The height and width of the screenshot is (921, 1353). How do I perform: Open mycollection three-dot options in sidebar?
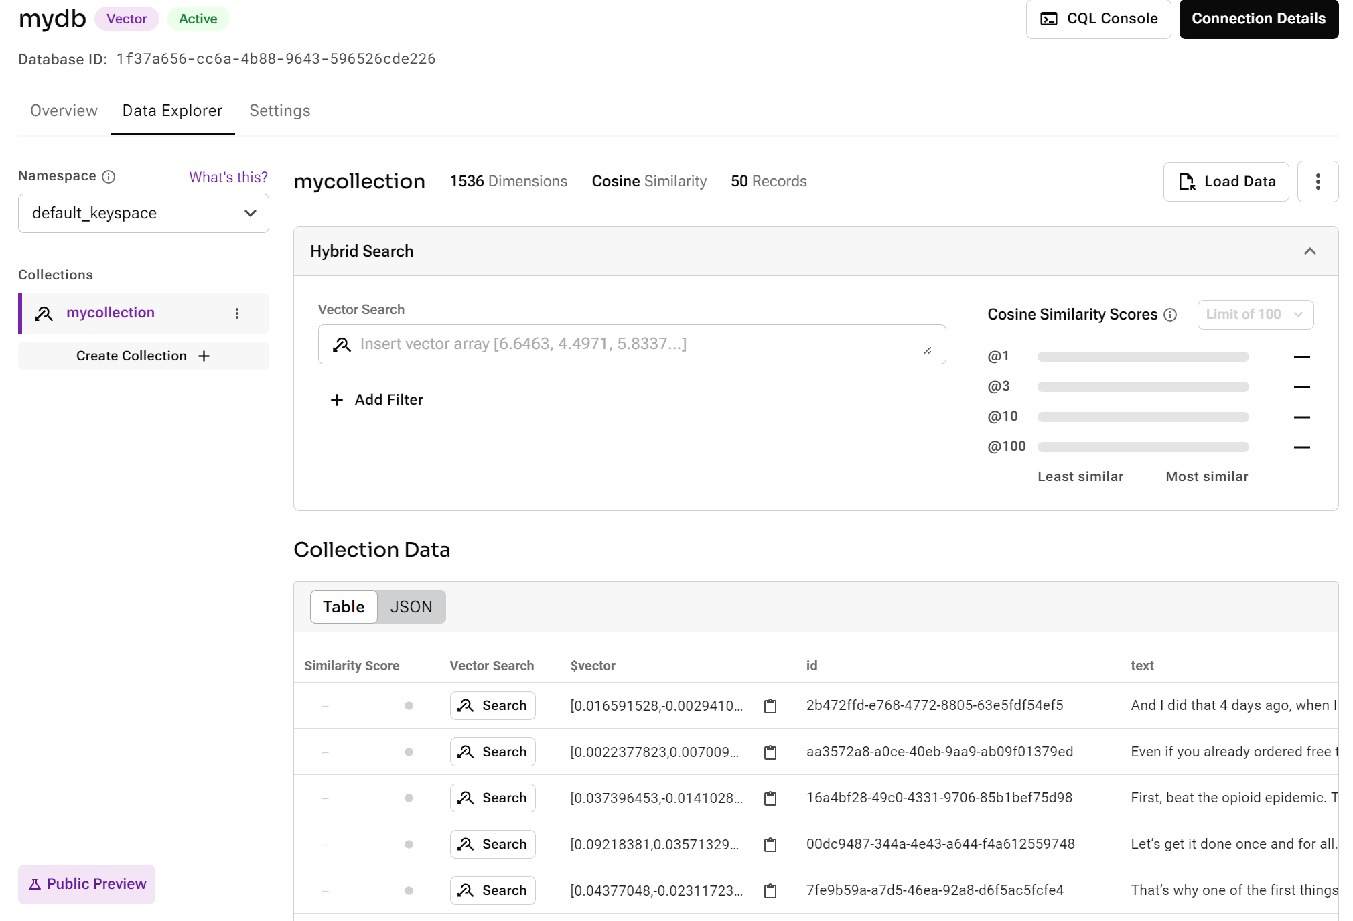(236, 313)
